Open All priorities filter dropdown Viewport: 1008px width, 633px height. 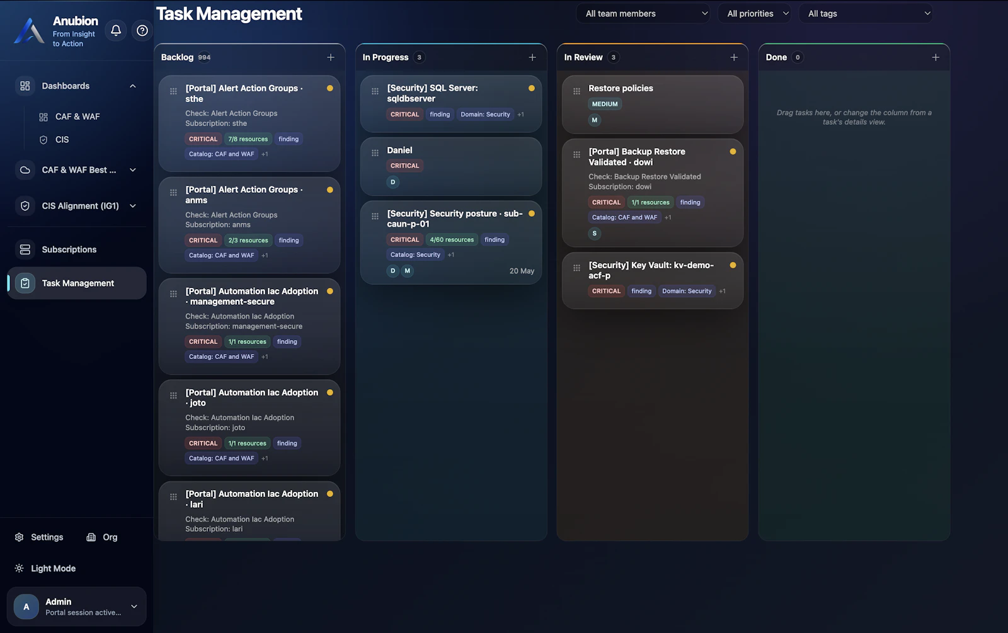coord(755,13)
